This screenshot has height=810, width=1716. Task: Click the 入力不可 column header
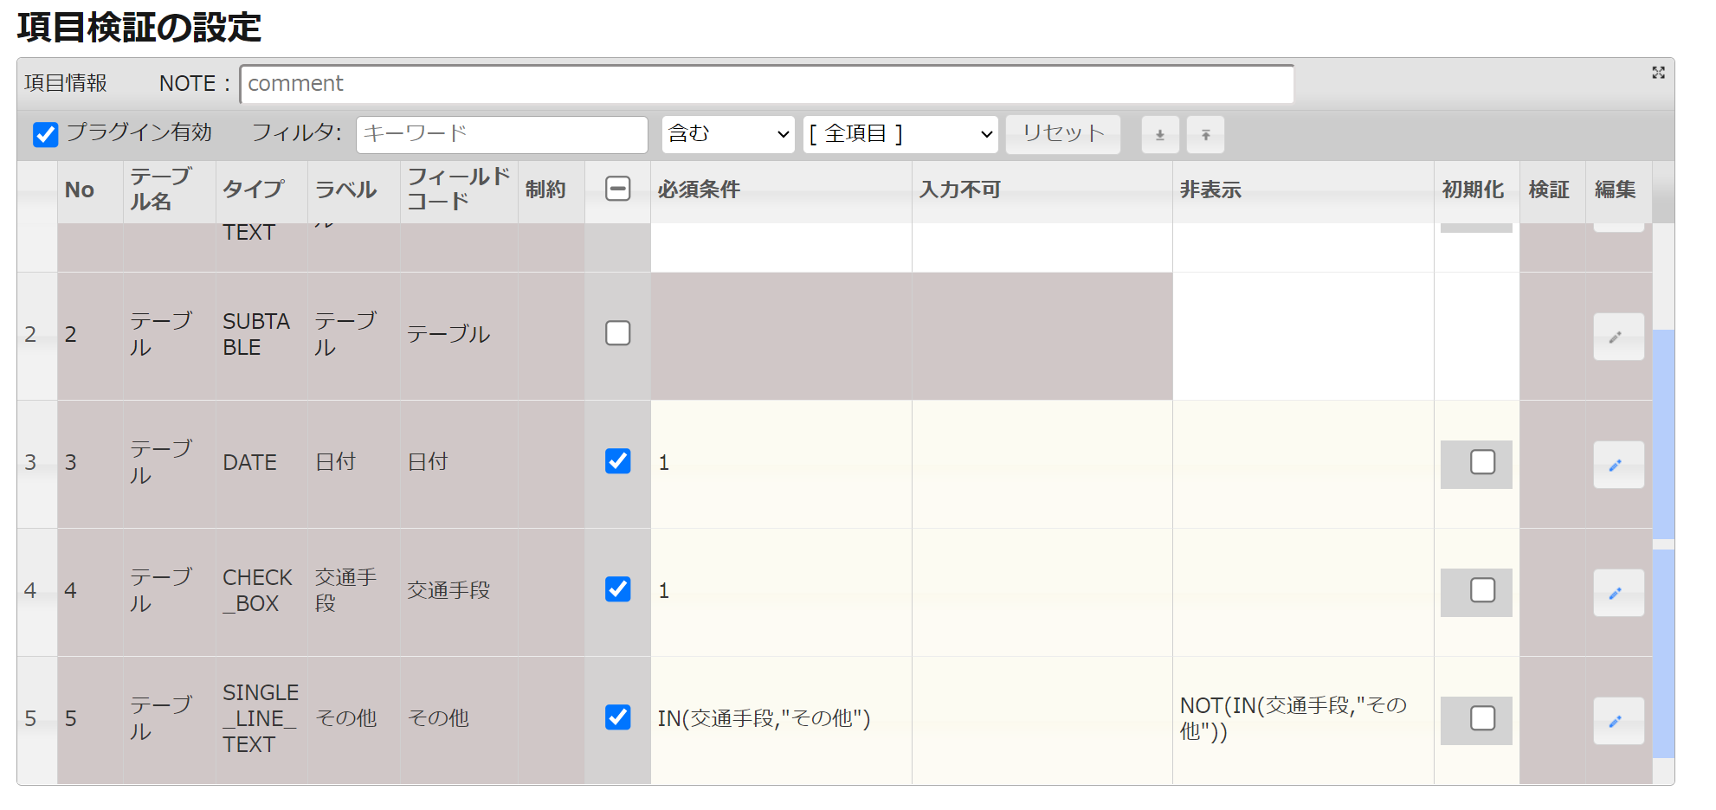[x=1042, y=190]
